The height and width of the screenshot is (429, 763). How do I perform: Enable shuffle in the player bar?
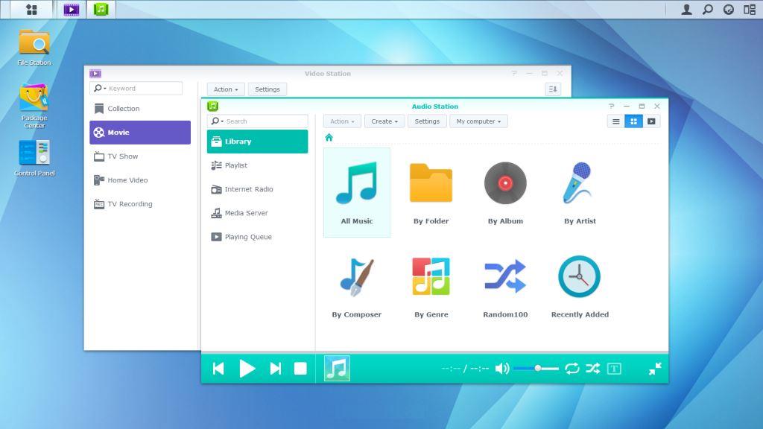click(592, 368)
